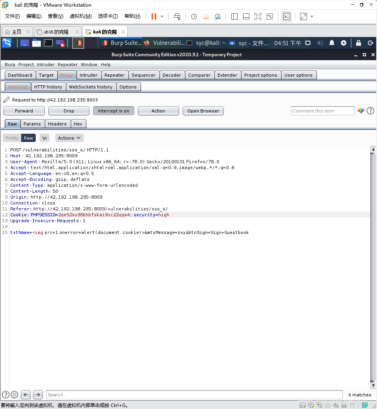Click the Kali volume speaker icon
377x409 pixels.
[x=320, y=43]
